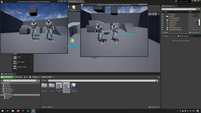The height and width of the screenshot is (113, 201).
Task: Click the green question mark actor icon
Action: pos(73,41)
